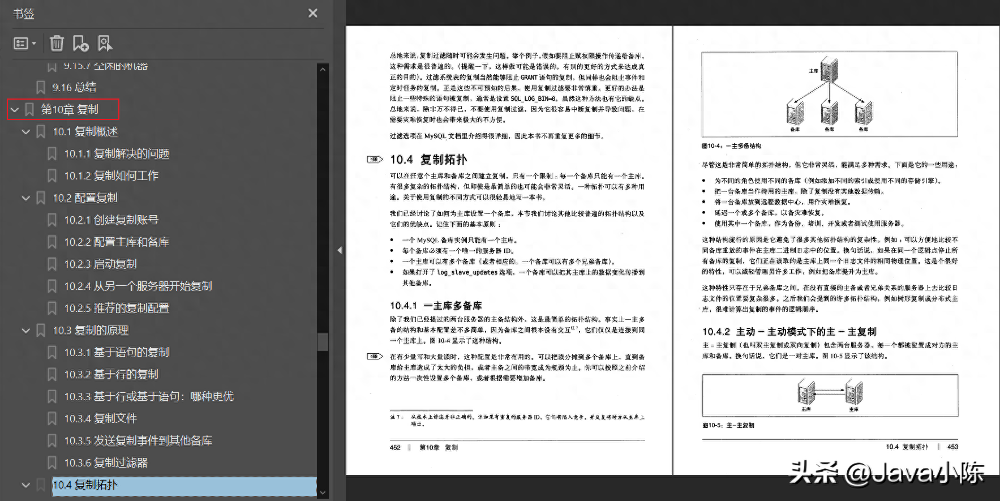The height and width of the screenshot is (501, 1000).
Task: Open bookmark 10.2.2 配置主库和备库
Action: (x=117, y=242)
